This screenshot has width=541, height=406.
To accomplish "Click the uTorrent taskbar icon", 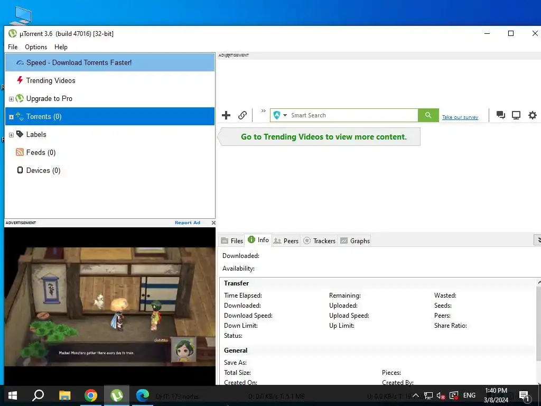I will click(117, 395).
